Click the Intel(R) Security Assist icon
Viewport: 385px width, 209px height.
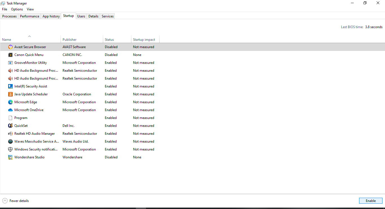(10, 86)
